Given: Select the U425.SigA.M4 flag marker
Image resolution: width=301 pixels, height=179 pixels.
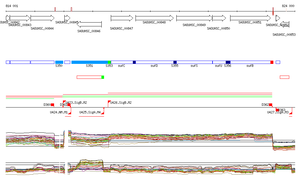Looking at the screenshot, I should tap(103, 112).
